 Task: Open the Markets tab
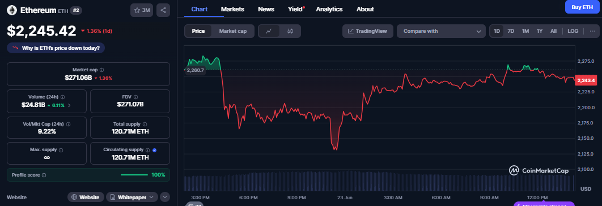(x=232, y=9)
